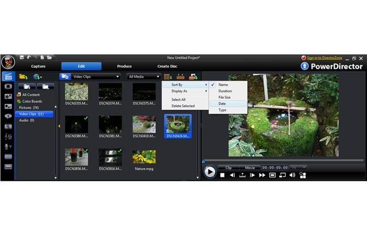Viewport: 367px width, 236px height.
Task: Click the Import Media folder icon
Action: [x=23, y=77]
